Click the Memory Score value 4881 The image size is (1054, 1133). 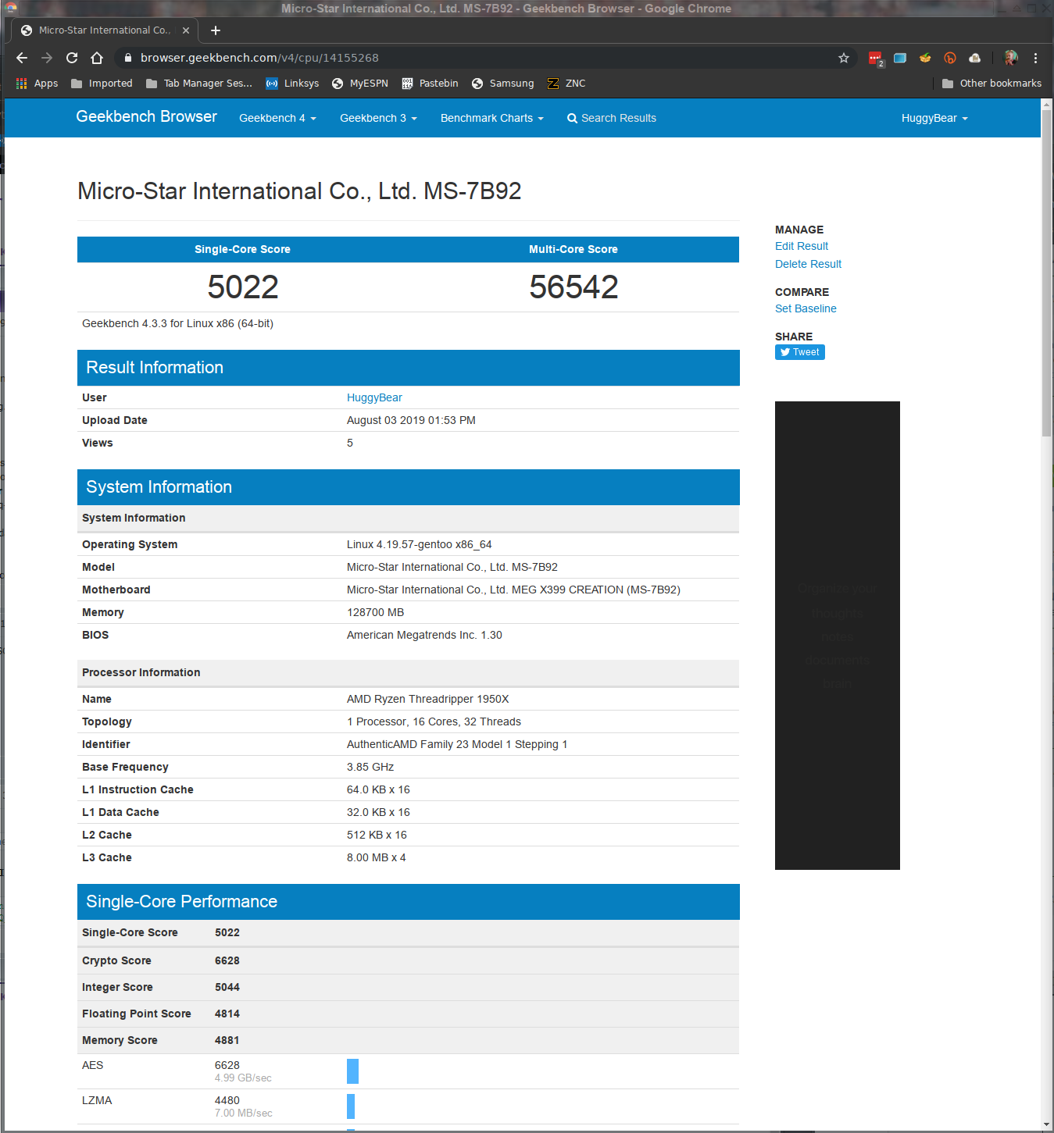(227, 1040)
